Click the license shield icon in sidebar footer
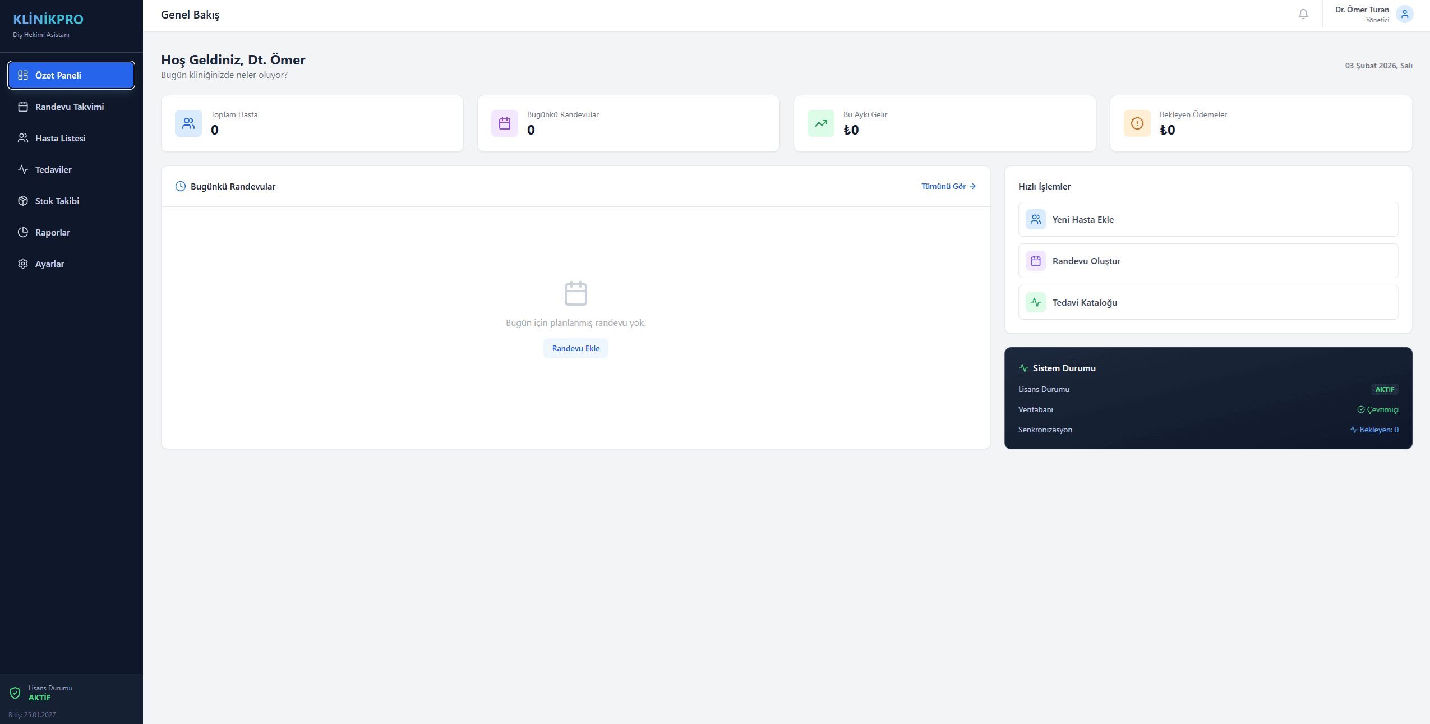 pyautogui.click(x=15, y=693)
